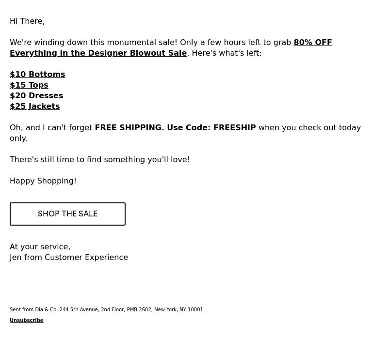Click the SHOP THE SALE button
The height and width of the screenshot is (351, 388).
[67, 214]
